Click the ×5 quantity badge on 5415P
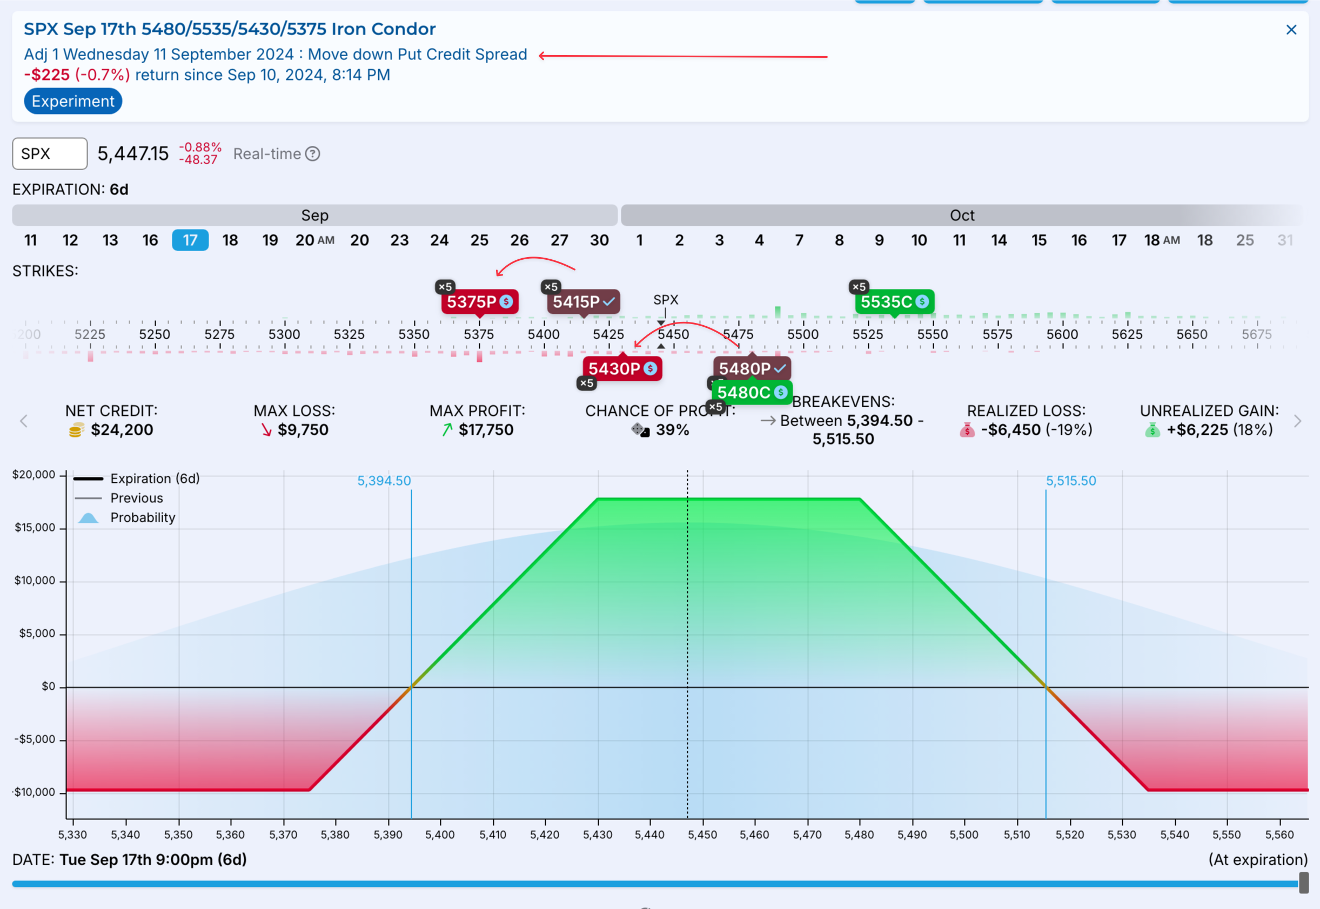The image size is (1320, 909). tap(551, 287)
